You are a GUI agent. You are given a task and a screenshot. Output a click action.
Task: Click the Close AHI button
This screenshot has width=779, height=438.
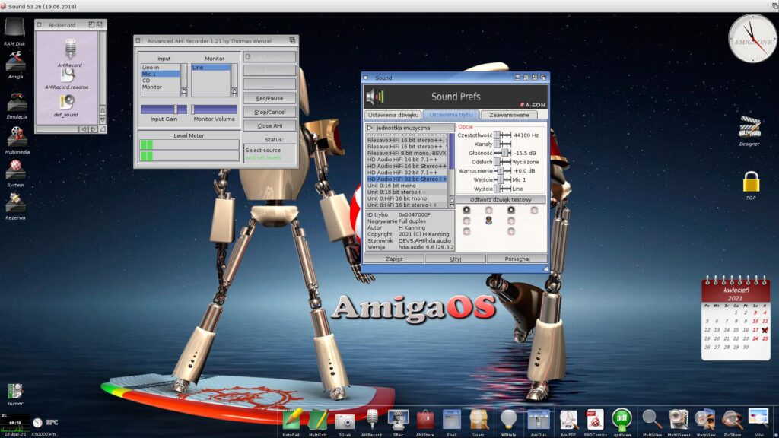[x=270, y=126]
